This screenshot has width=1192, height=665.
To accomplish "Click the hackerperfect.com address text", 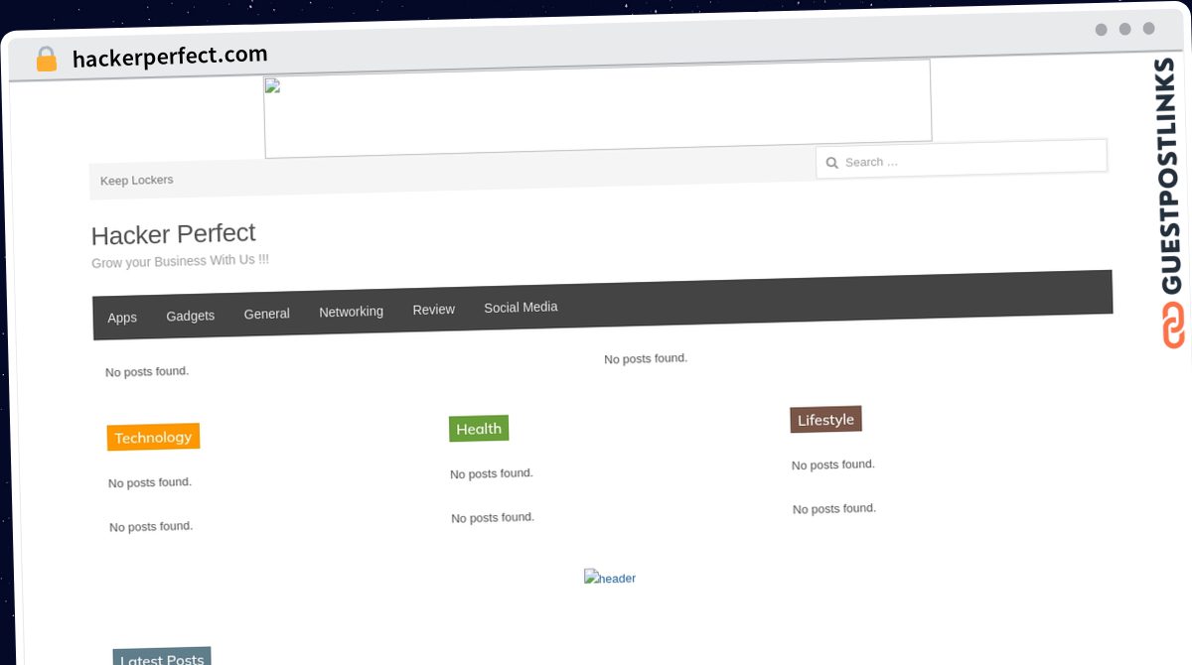I will [x=170, y=56].
